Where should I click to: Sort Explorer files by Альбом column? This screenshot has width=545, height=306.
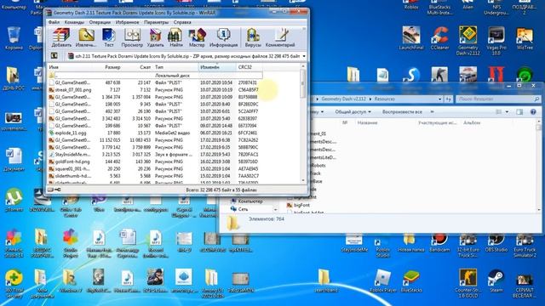[x=472, y=122]
